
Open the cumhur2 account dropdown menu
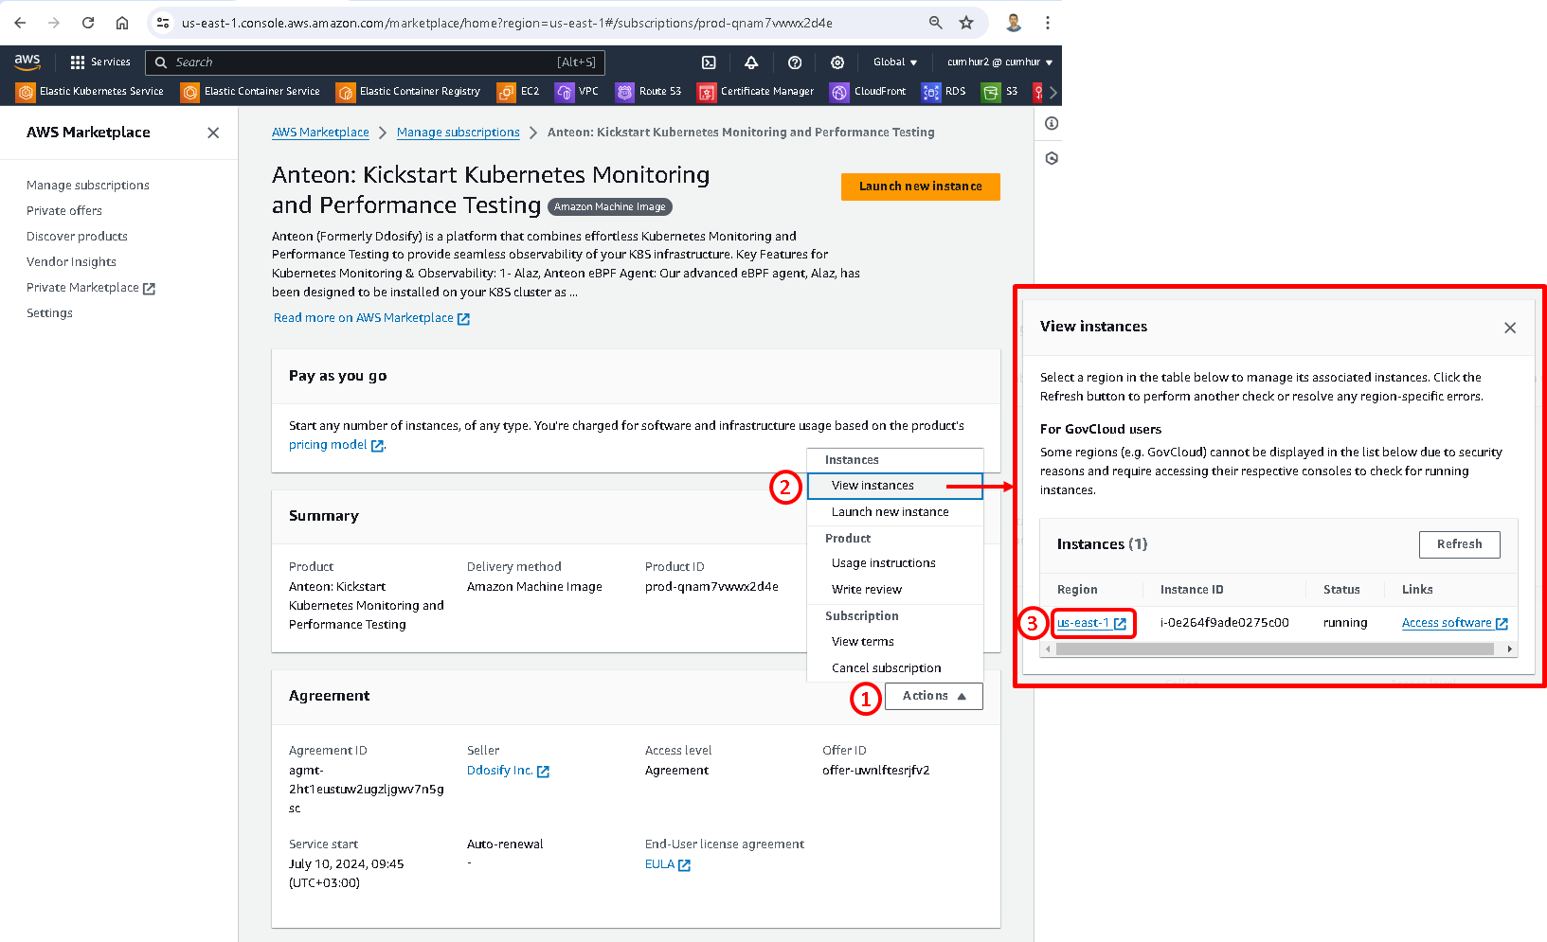(x=999, y=62)
